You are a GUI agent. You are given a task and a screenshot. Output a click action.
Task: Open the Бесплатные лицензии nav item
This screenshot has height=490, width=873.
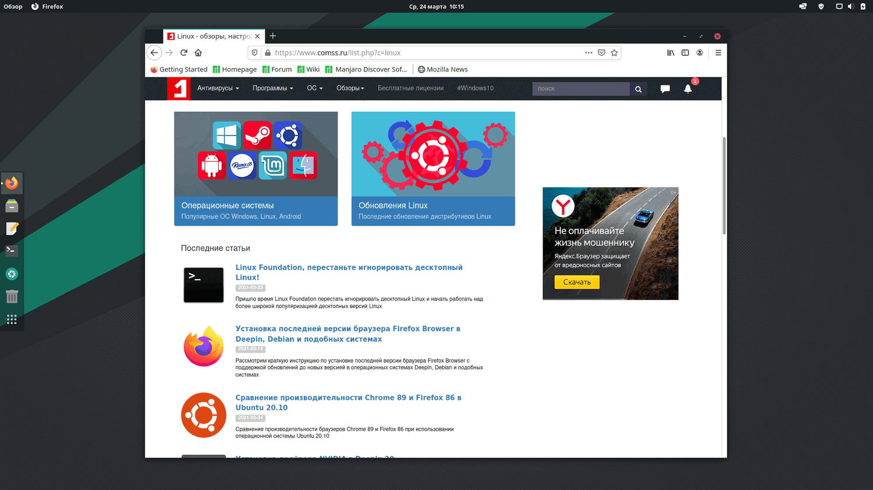[410, 88]
